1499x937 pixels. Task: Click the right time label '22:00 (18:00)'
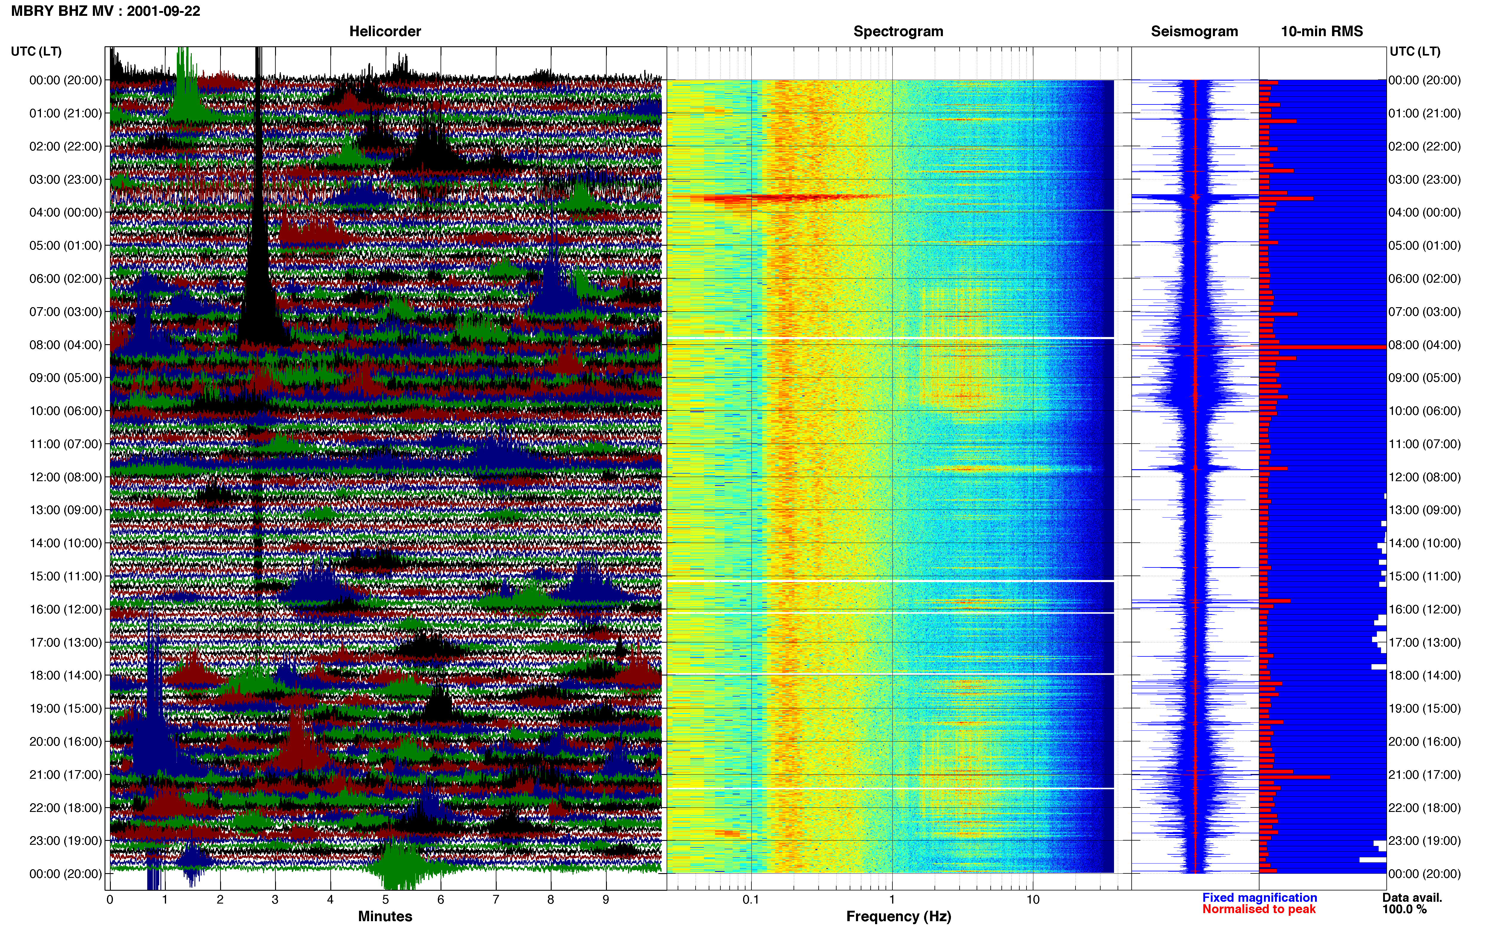tap(1425, 808)
